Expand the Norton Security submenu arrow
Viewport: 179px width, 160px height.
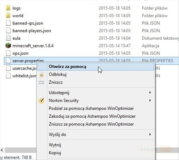tap(150, 100)
